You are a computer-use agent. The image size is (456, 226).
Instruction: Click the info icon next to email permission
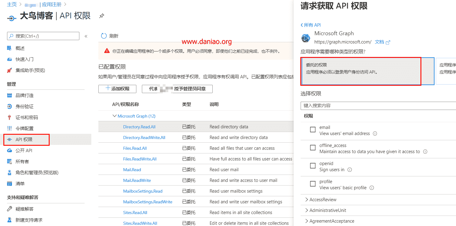coord(375,134)
